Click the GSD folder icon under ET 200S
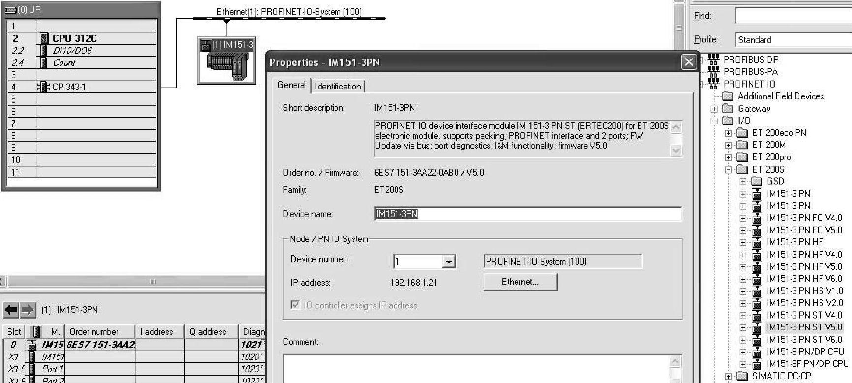Viewport: 852px width, 383px height. pyautogui.click(x=757, y=181)
